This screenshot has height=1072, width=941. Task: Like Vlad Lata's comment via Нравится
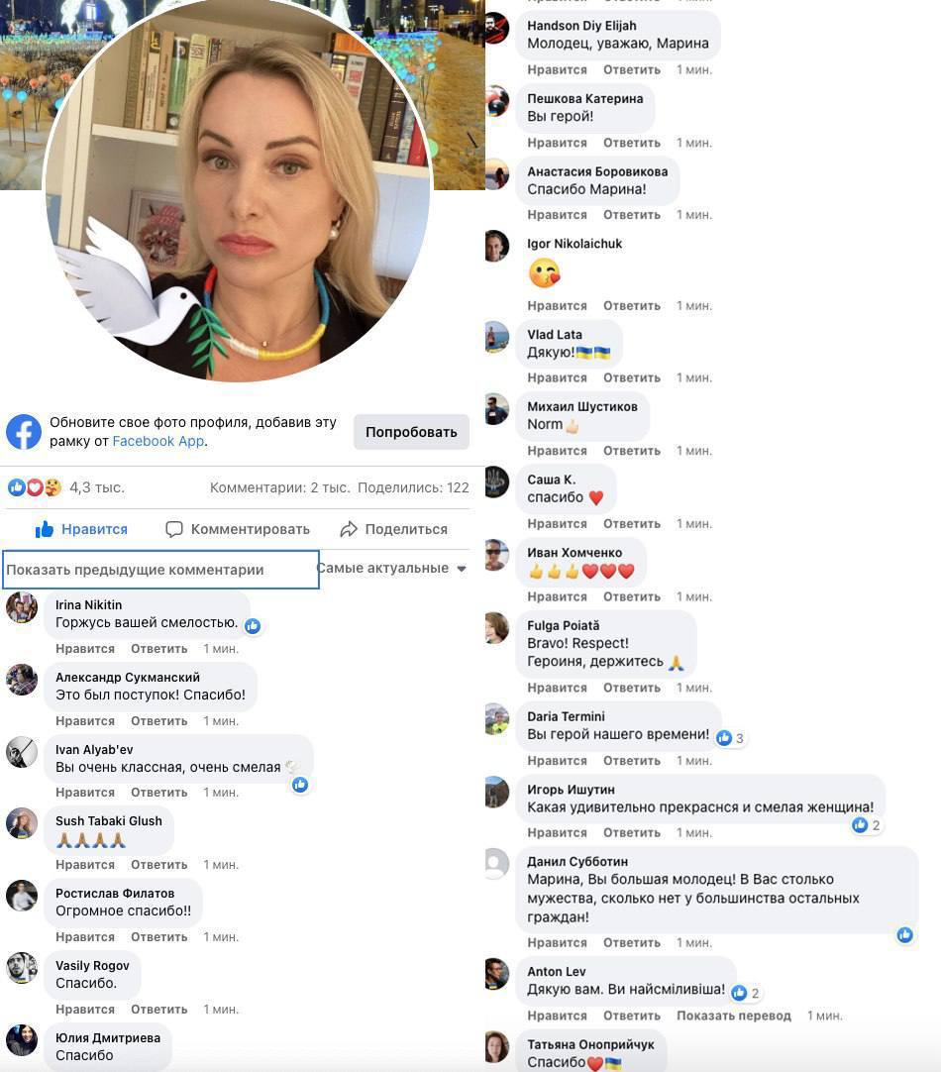point(557,378)
